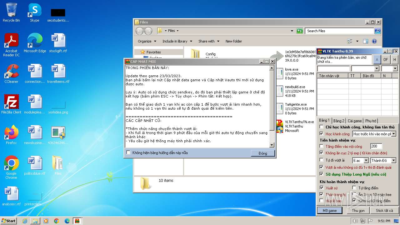400x225 pixels.
Task: Expand 'Include in library' dropdown
Action: (x=177, y=41)
